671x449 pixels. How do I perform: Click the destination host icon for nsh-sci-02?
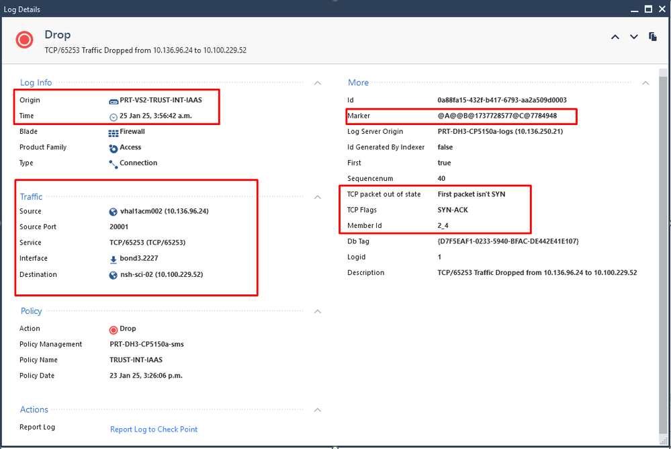[114, 275]
